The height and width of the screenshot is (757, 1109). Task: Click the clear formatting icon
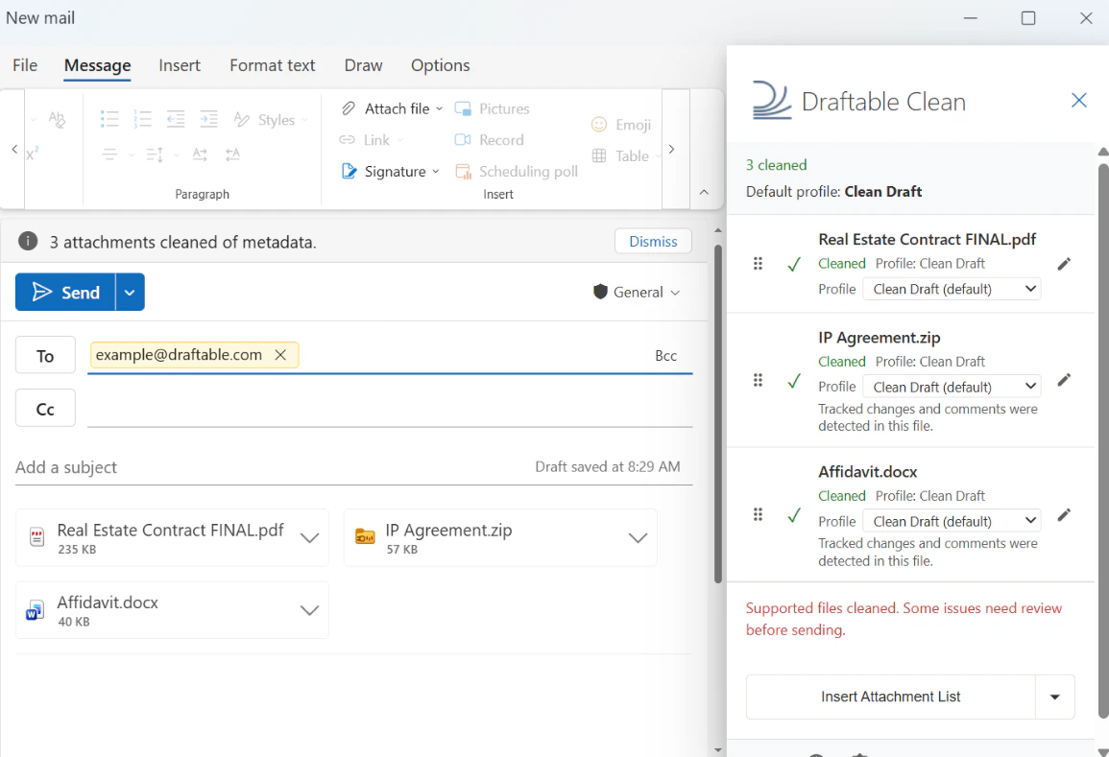click(57, 119)
